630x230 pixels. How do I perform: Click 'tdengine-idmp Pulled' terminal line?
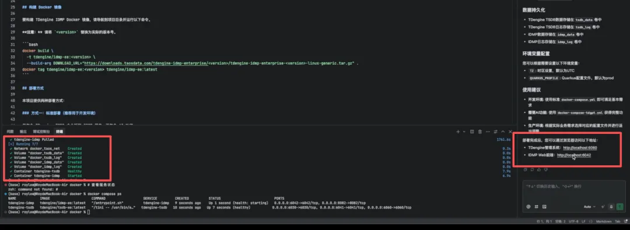(x=32, y=140)
